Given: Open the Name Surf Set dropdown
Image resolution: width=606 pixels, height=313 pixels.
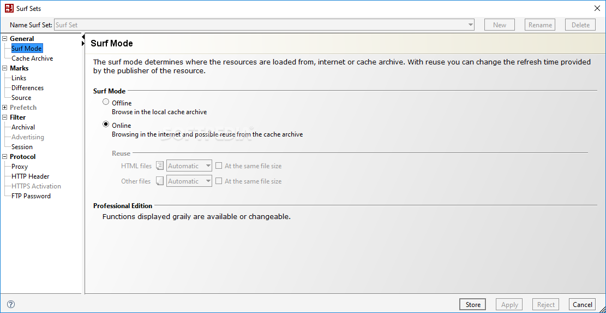Looking at the screenshot, I should pyautogui.click(x=471, y=25).
